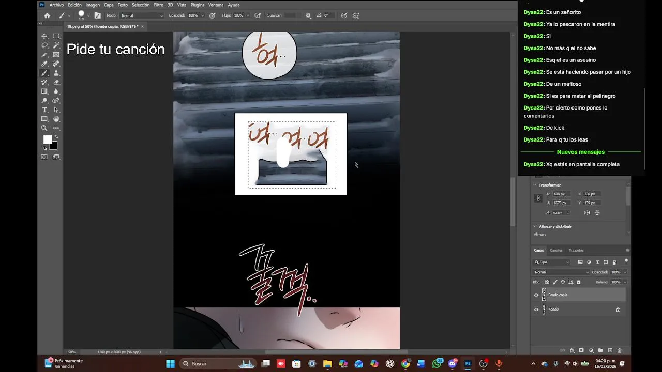This screenshot has height=372, width=662.
Task: Open the Archivo menu
Action: [x=56, y=5]
